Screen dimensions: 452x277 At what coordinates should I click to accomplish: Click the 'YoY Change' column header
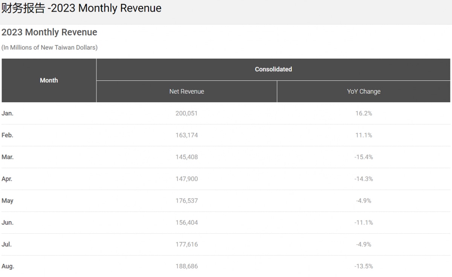tap(363, 91)
